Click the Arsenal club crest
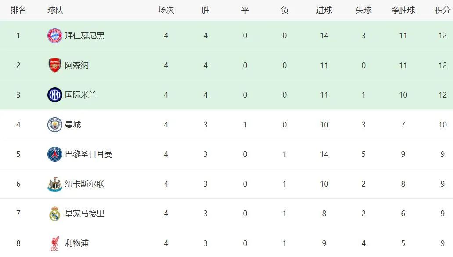 pos(55,65)
